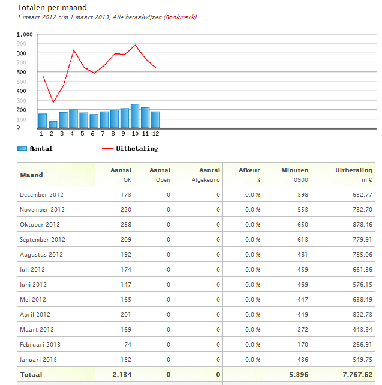382x385 pixels.
Task: Select the Aantal Afgekeurd column header
Action: coord(198,175)
